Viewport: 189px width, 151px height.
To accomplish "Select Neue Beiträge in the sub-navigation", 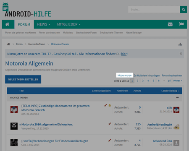I will pos(134,33).
